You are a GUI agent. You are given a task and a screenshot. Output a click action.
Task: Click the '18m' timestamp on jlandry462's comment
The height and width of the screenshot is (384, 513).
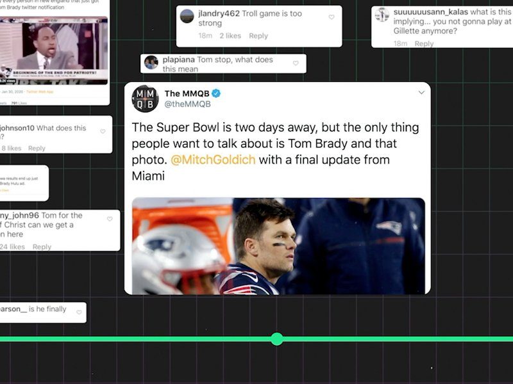pos(205,36)
